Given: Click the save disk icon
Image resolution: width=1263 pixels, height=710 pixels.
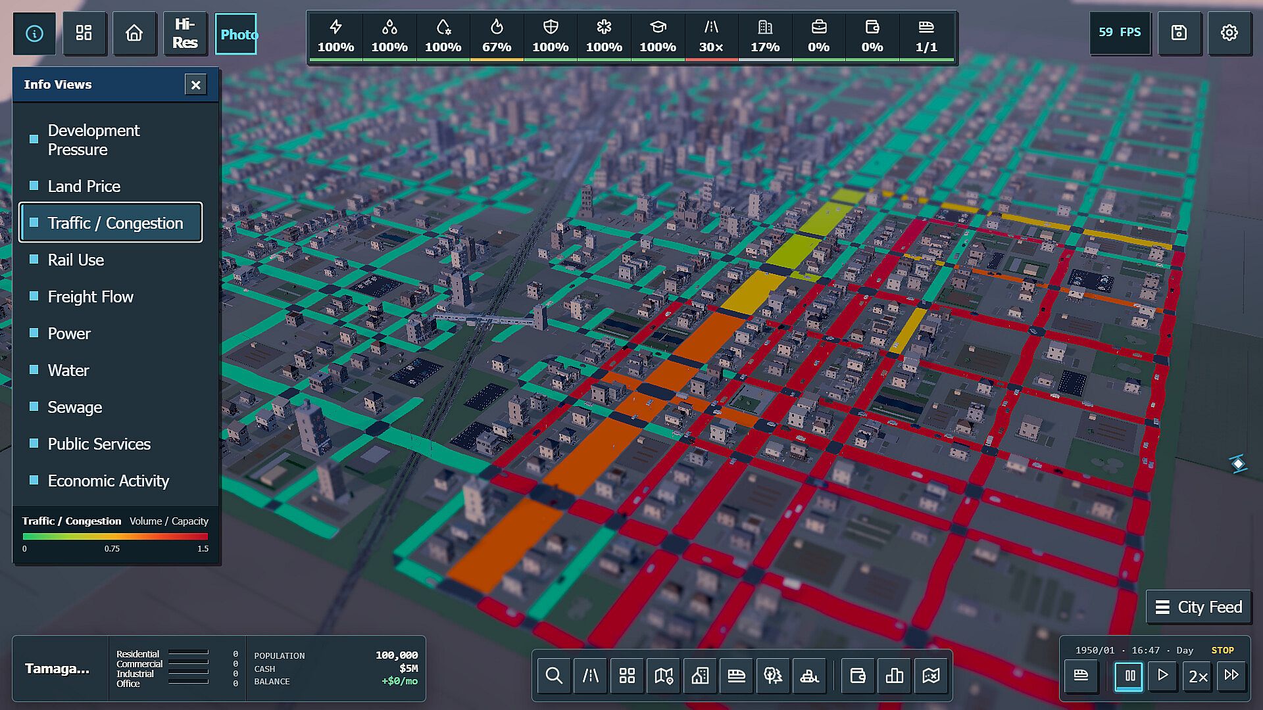Looking at the screenshot, I should coord(1179,33).
